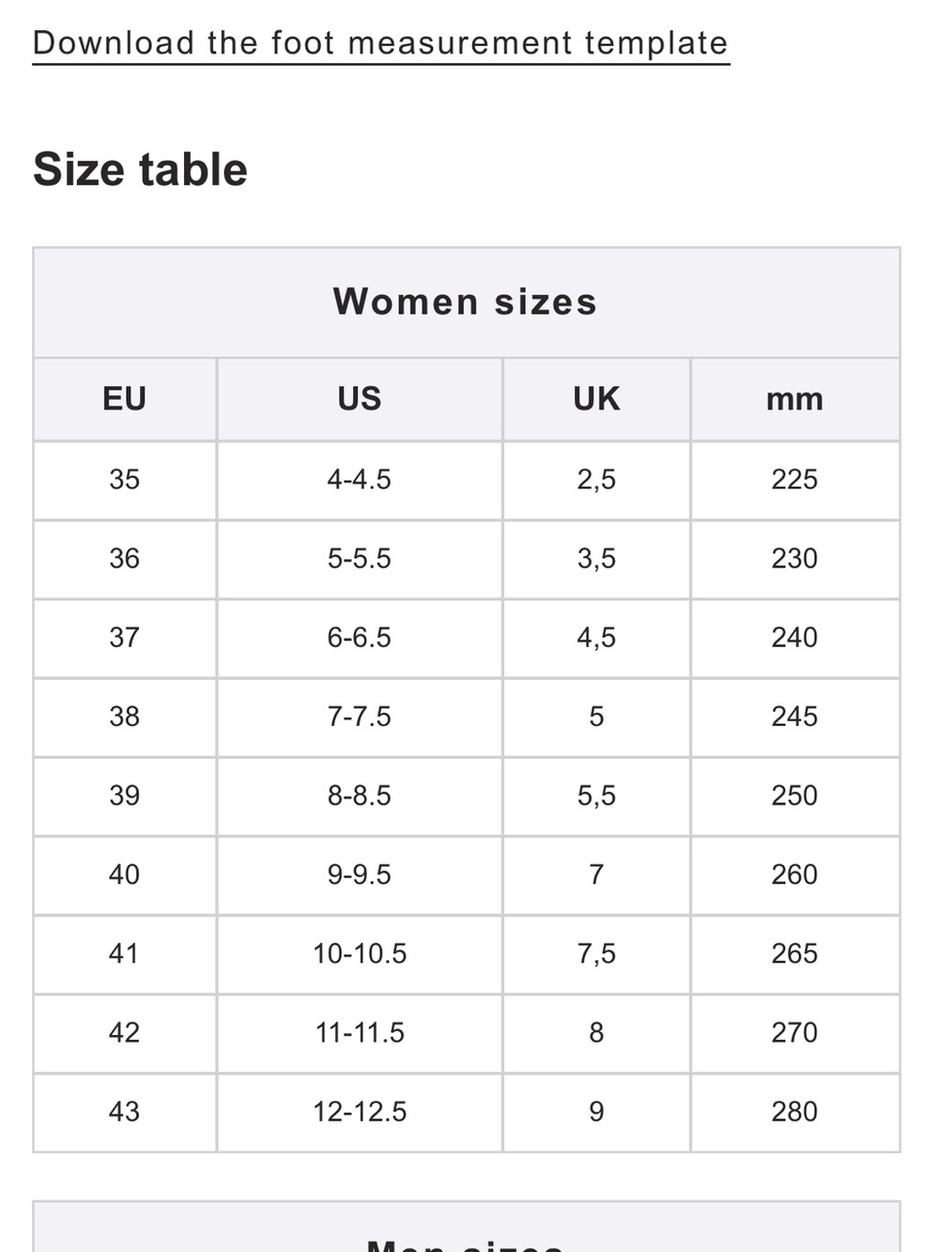Click the UK column header
The image size is (939, 1252).
596,399
